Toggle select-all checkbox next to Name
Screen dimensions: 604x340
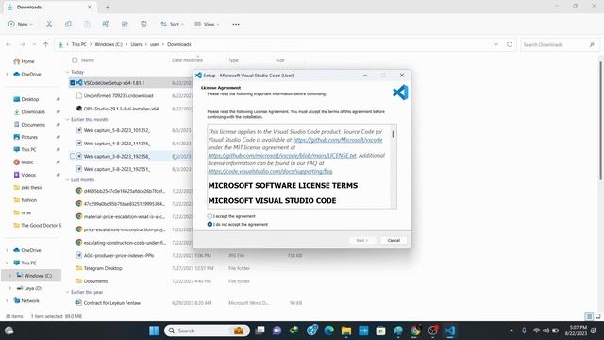(75, 60)
